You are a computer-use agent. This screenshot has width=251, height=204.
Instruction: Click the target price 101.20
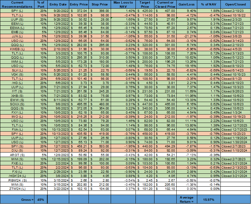click(x=145, y=189)
